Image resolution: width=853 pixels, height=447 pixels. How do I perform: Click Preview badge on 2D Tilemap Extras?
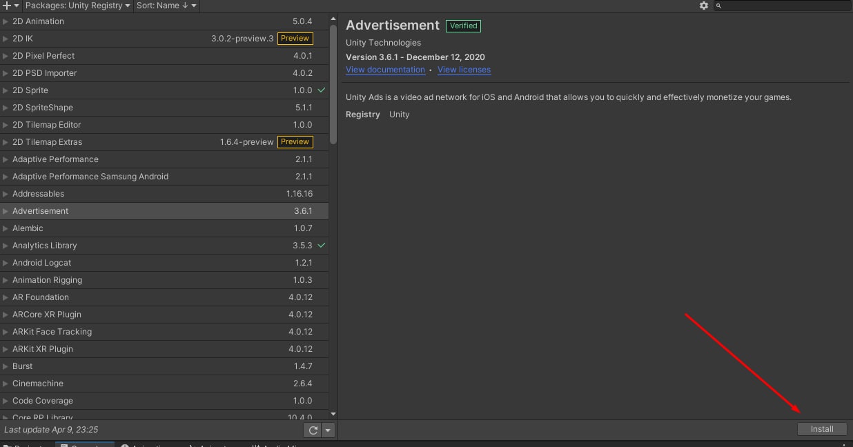295,142
